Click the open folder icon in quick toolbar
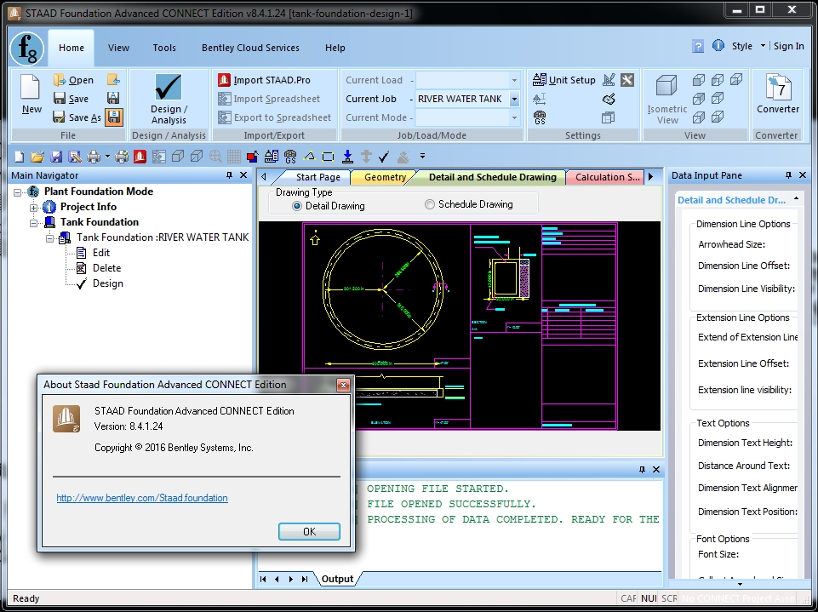818x612 pixels. (37, 156)
